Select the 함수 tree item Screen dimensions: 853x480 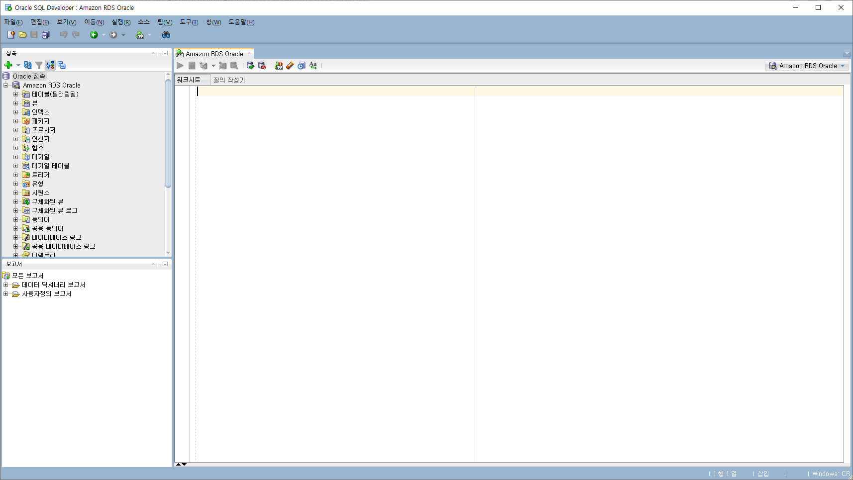38,148
